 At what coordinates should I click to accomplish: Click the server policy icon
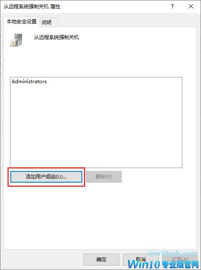(16, 40)
